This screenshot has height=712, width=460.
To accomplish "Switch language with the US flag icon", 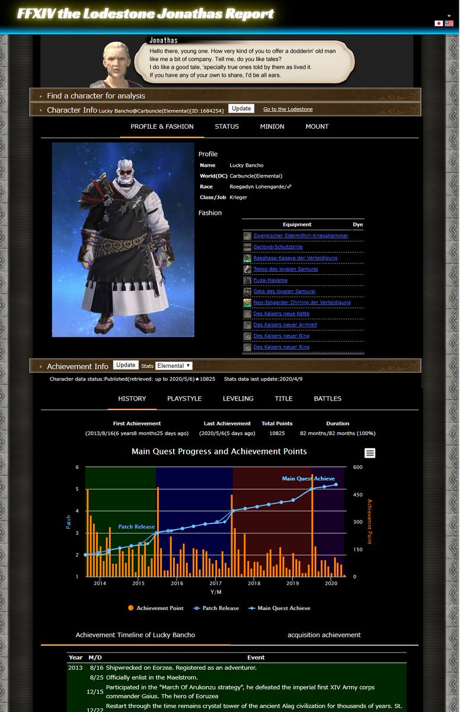I will coord(449,23).
